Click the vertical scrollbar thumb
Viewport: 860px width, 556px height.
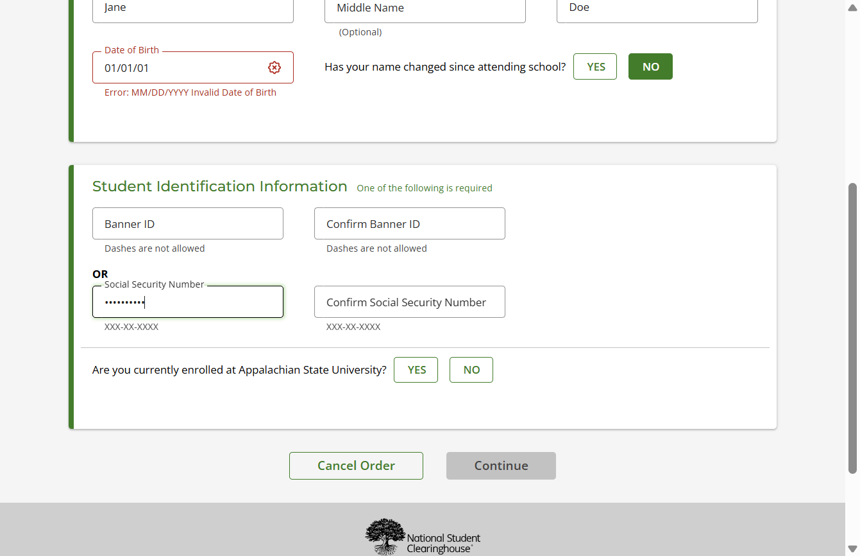pyautogui.click(x=852, y=328)
